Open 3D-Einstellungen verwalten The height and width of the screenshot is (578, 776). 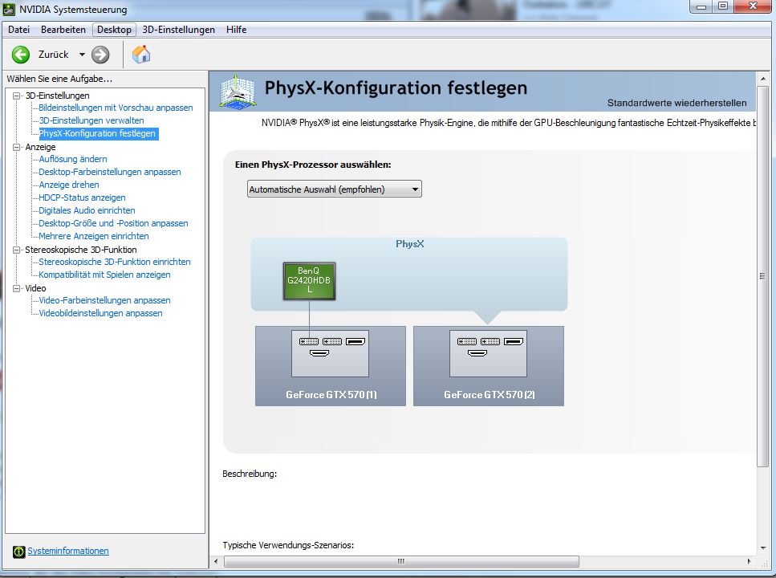point(91,120)
